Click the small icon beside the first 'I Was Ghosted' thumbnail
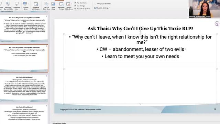Viewport: 220px width, 124px height. coord(46,76)
